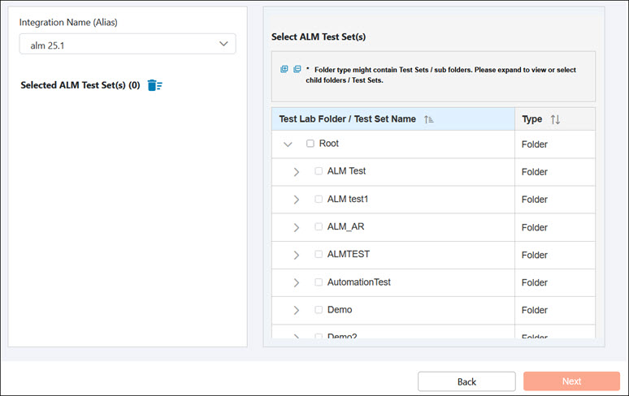Click the expand all folders icon

(284, 69)
